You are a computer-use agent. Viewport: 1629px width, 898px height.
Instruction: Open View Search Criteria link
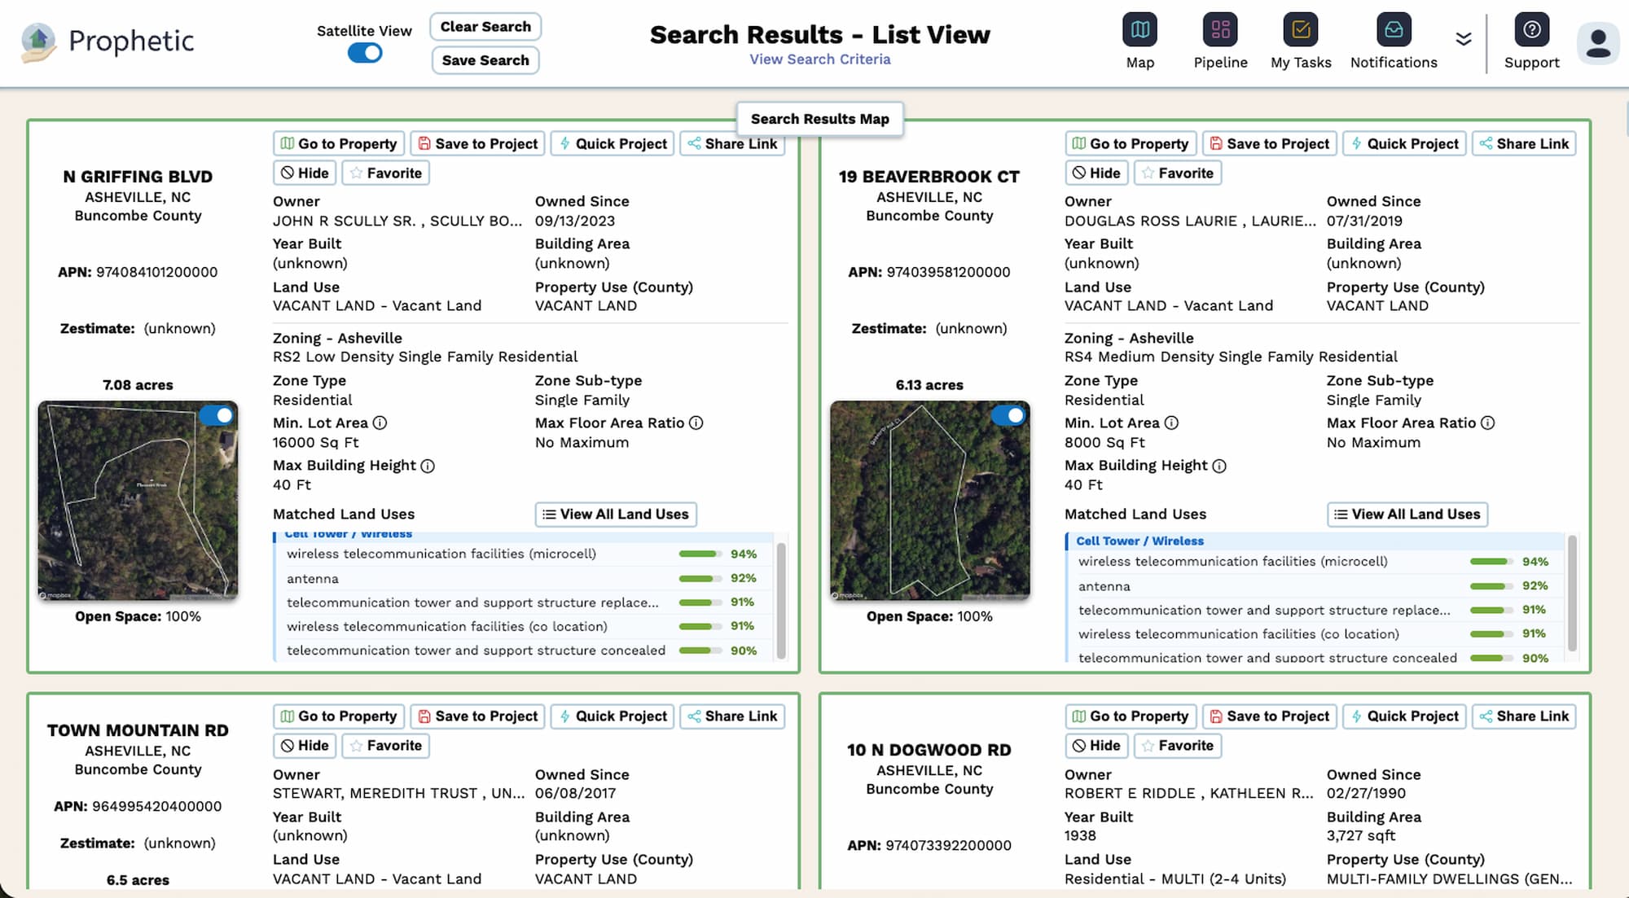point(819,59)
